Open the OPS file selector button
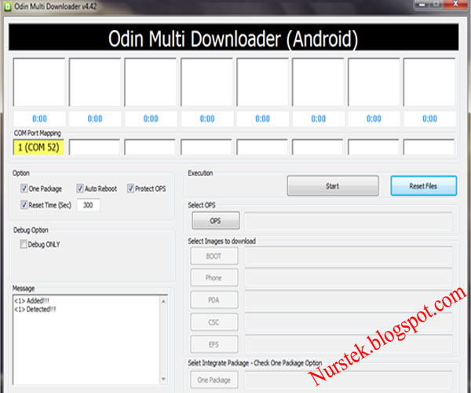 click(216, 221)
